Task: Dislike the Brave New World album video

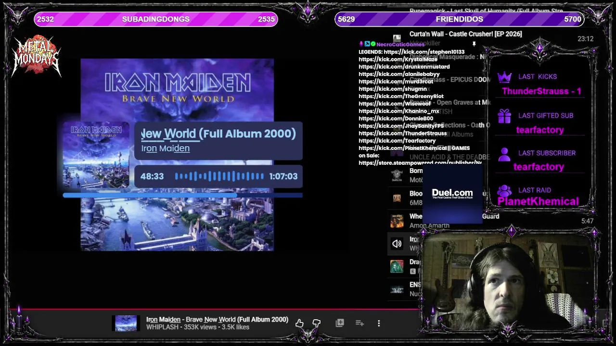Action: (316, 323)
